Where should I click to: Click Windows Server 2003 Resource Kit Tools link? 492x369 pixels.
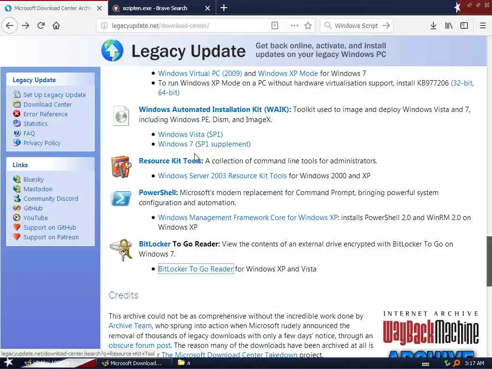[222, 176]
